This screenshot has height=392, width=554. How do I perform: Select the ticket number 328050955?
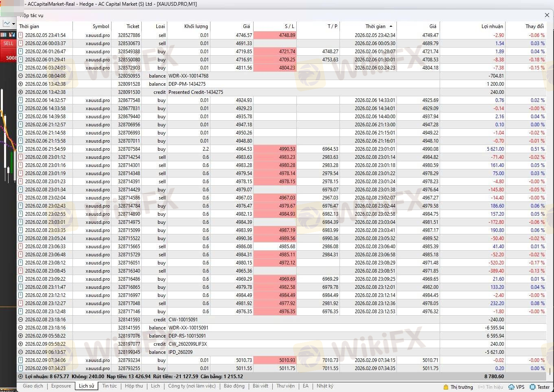click(x=129, y=76)
